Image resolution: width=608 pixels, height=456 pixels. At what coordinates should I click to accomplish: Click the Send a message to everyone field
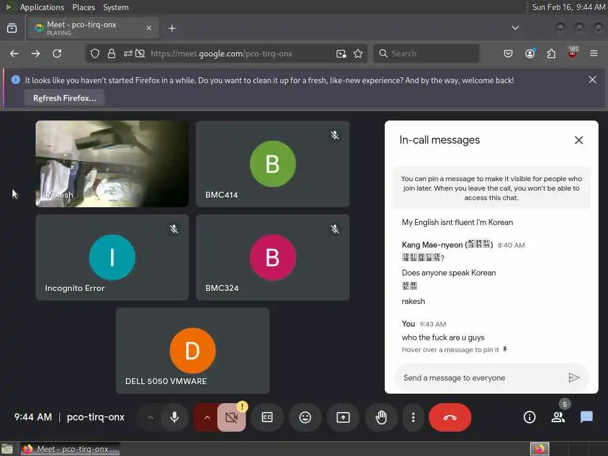[481, 378]
